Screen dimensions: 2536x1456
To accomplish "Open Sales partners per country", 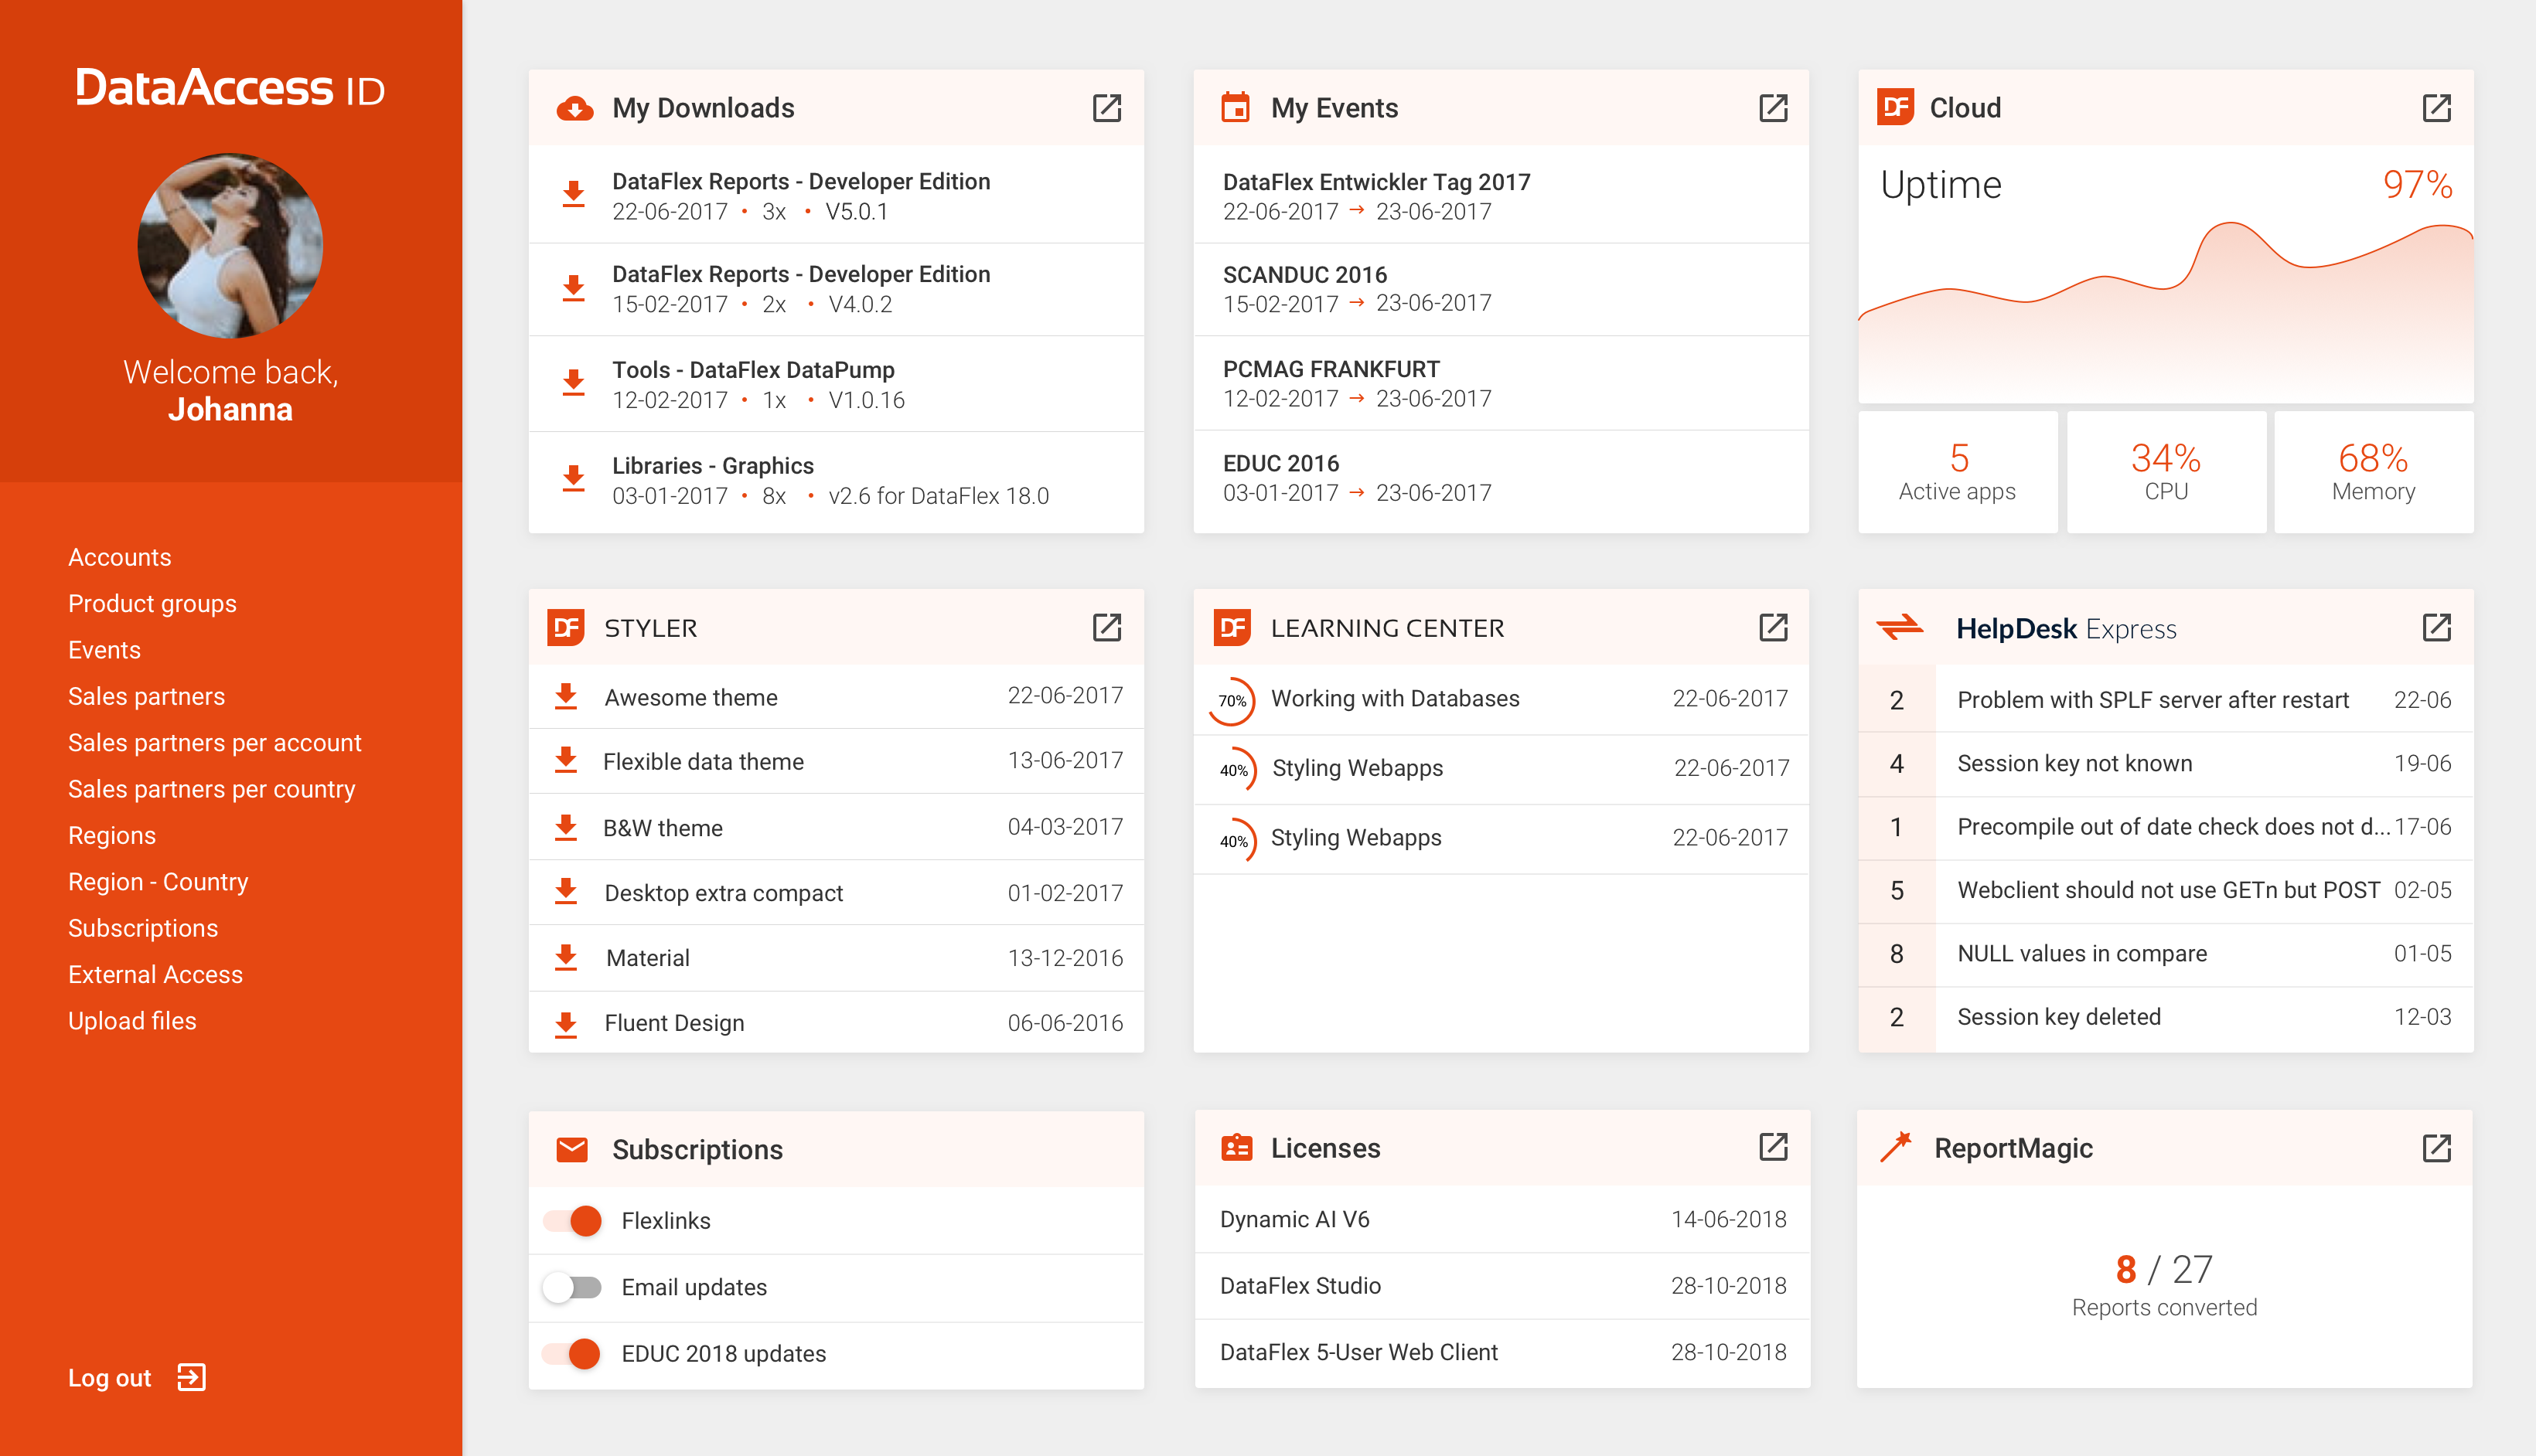I will coord(211,789).
